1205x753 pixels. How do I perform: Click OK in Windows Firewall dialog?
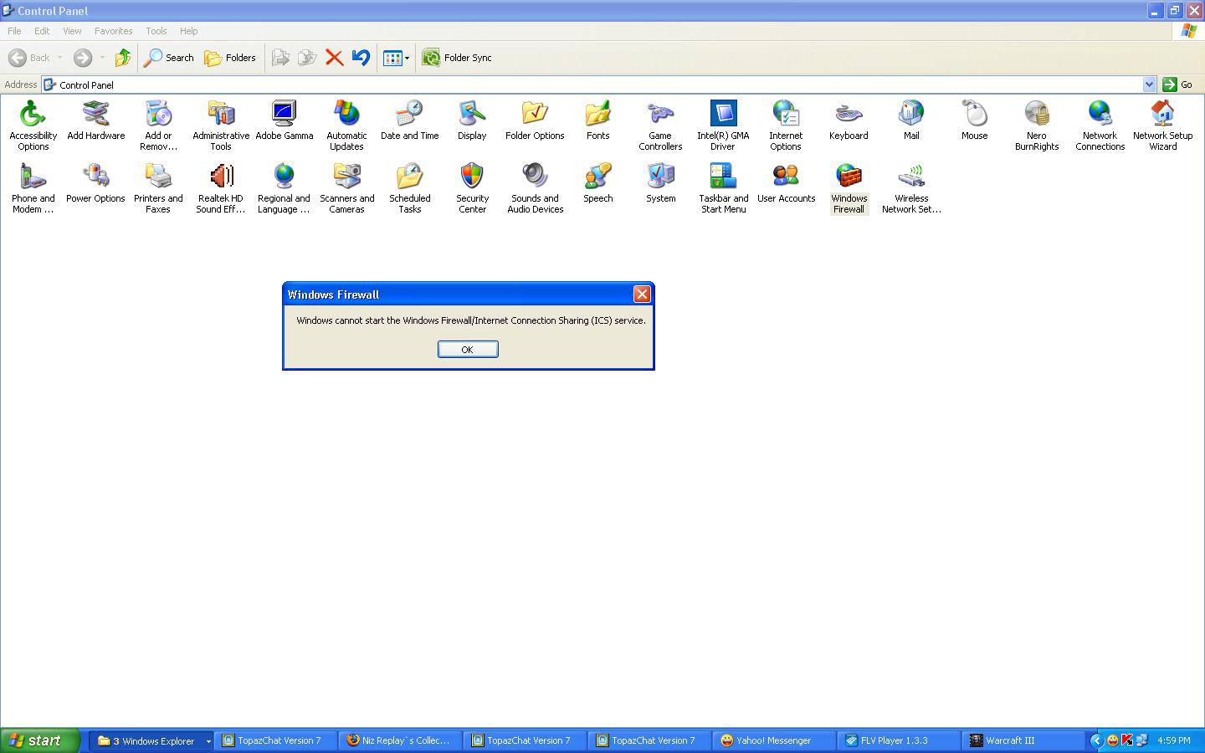pos(468,349)
